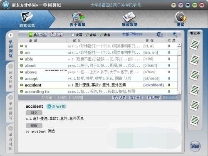Click the green marker beside 'above'
This screenshot has height=156, width=208.
22,72
